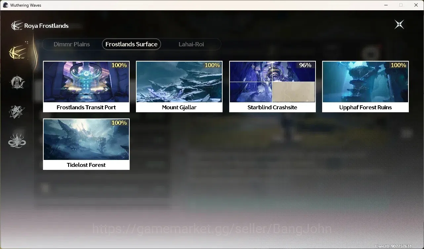The image size is (424, 249).
Task: Select the third star-shaped region emblem in sidebar
Action: pyautogui.click(x=17, y=112)
